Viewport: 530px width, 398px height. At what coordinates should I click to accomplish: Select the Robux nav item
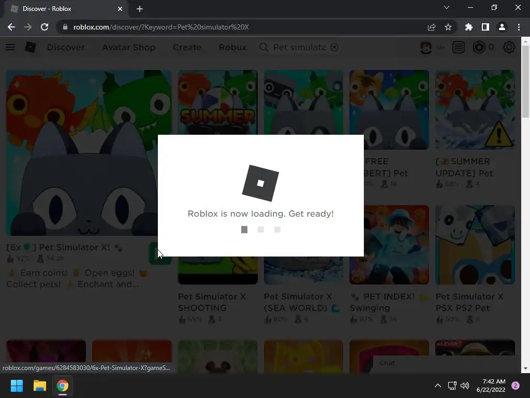point(232,47)
